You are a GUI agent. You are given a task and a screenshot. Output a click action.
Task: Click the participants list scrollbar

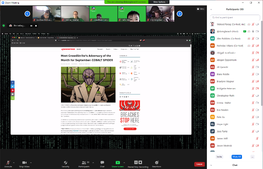[262, 64]
